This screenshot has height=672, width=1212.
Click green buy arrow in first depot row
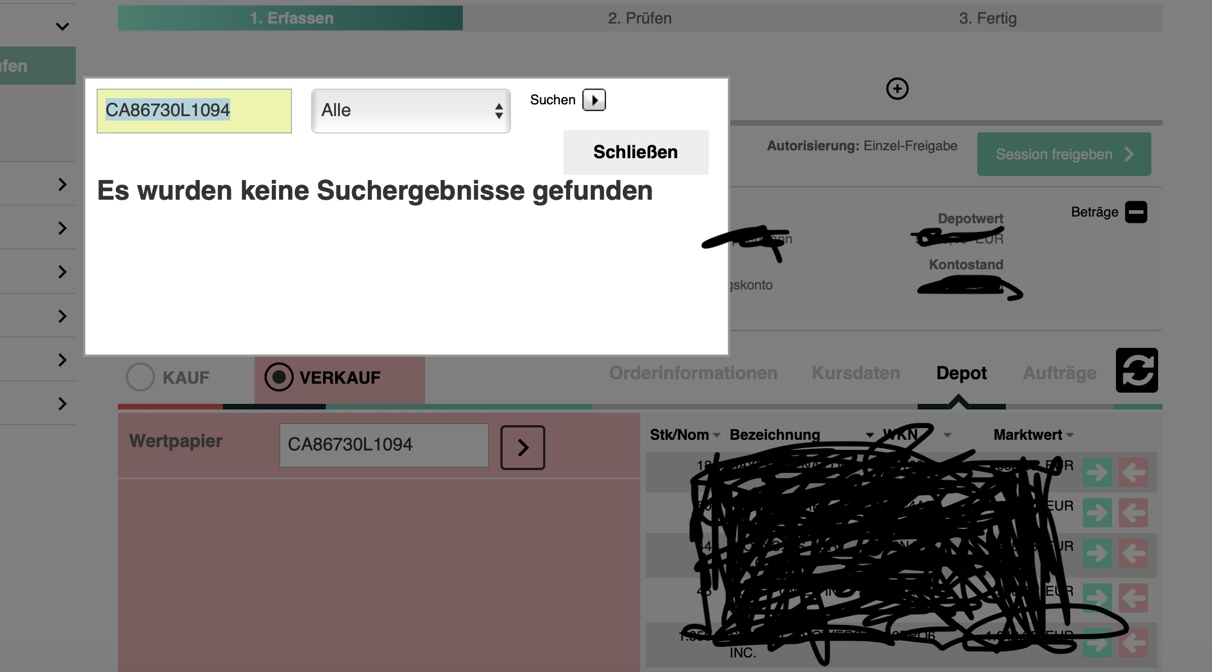click(1097, 472)
